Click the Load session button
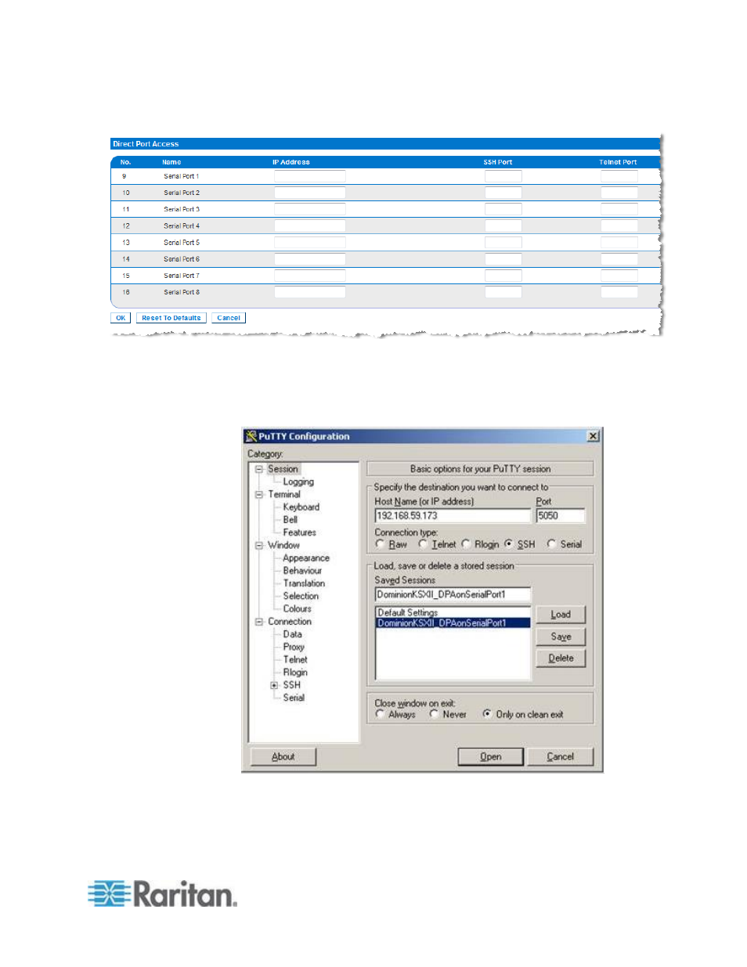Screen dimensions: 747x967 (x=561, y=615)
